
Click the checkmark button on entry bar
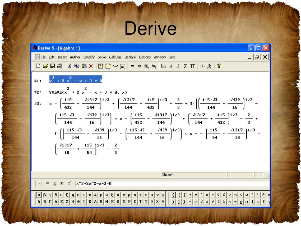pyautogui.click(x=41, y=183)
